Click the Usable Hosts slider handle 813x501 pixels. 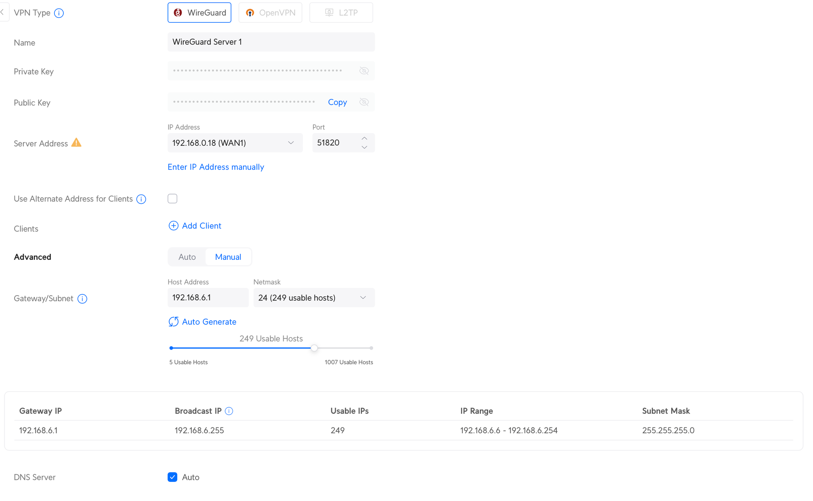point(314,348)
